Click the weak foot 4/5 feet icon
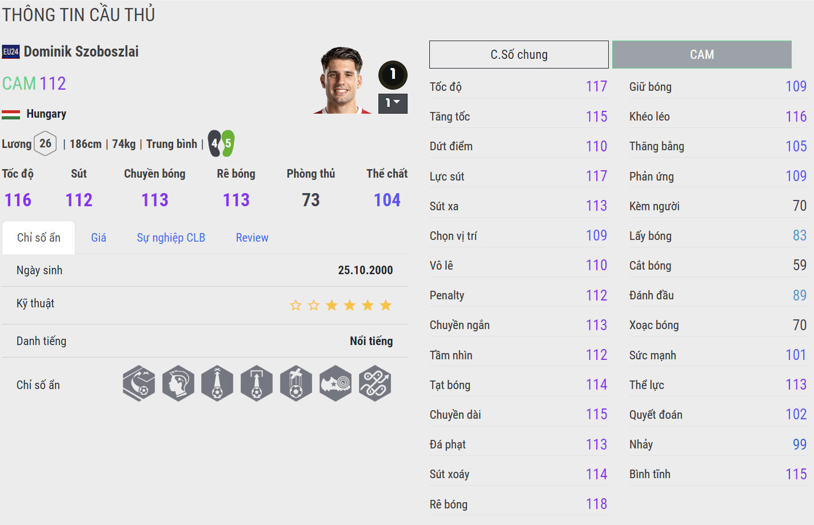Viewport: 814px width, 525px height. tap(221, 143)
